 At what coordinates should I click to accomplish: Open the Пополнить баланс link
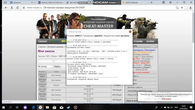click(142, 67)
